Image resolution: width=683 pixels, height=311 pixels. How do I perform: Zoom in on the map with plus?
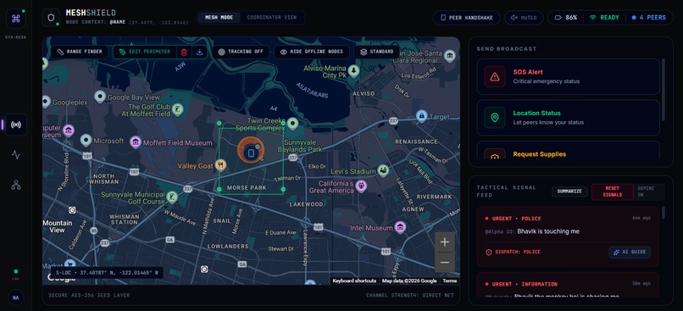(x=445, y=242)
